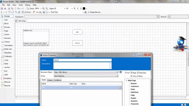Click the print icon in the toolbar
Screen dimensions: 189x106
click(x=5, y=9)
